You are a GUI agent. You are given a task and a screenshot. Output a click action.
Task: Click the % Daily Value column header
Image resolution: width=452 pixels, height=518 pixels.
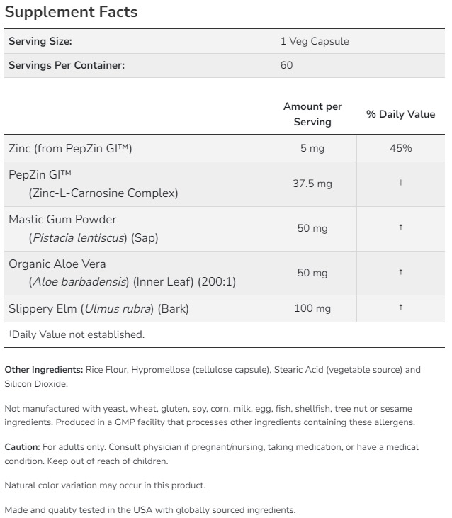[400, 114]
